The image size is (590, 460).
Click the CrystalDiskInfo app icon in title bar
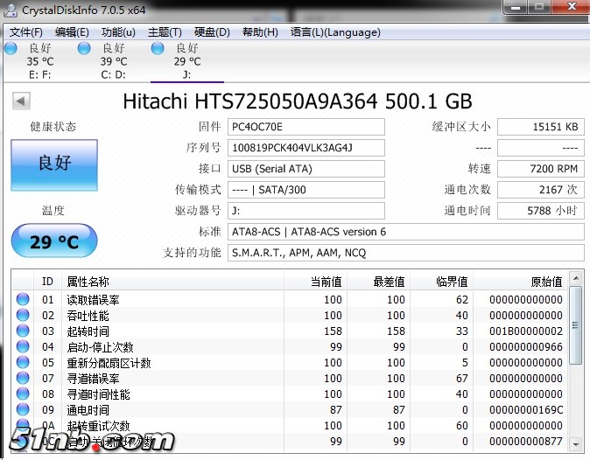point(11,10)
